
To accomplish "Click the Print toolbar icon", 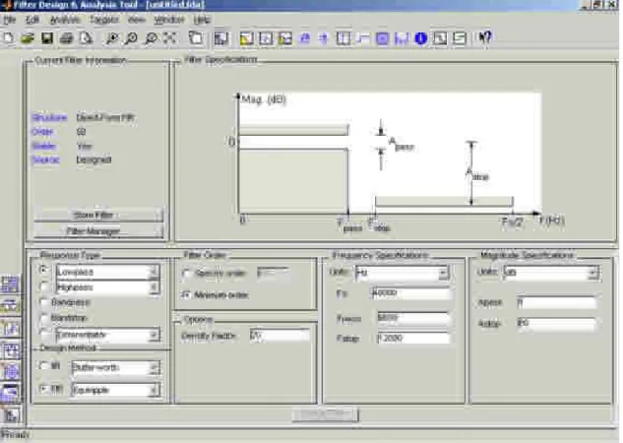I will (67, 38).
